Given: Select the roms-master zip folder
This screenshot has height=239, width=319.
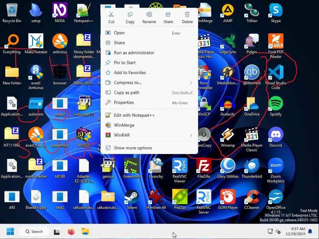Looking at the screenshot, I should pyautogui.click(x=36, y=168).
